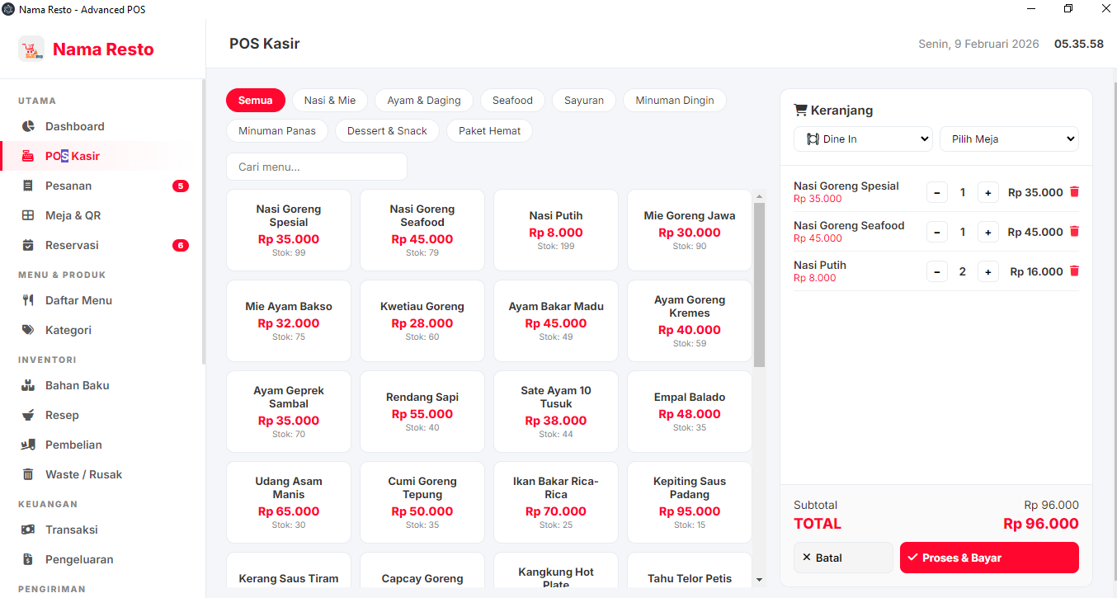Click the menu list scrollbar down arrow
This screenshot has width=1117, height=598.
coord(759,580)
